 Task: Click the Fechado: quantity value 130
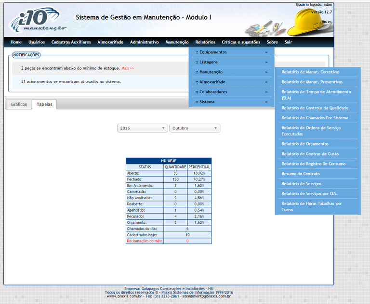[x=175, y=179]
